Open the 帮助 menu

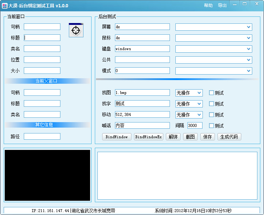[x=208, y=5]
